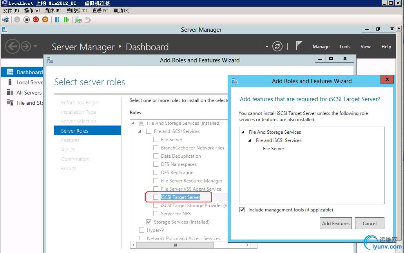404x253 pixels.
Task: Open the Tools menu in Server Manager
Action: point(345,47)
